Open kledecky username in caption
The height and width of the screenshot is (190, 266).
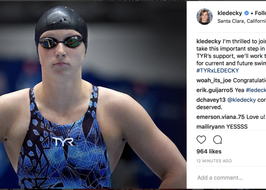209,41
